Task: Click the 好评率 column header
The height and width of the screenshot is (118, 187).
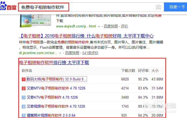Action: point(143,71)
